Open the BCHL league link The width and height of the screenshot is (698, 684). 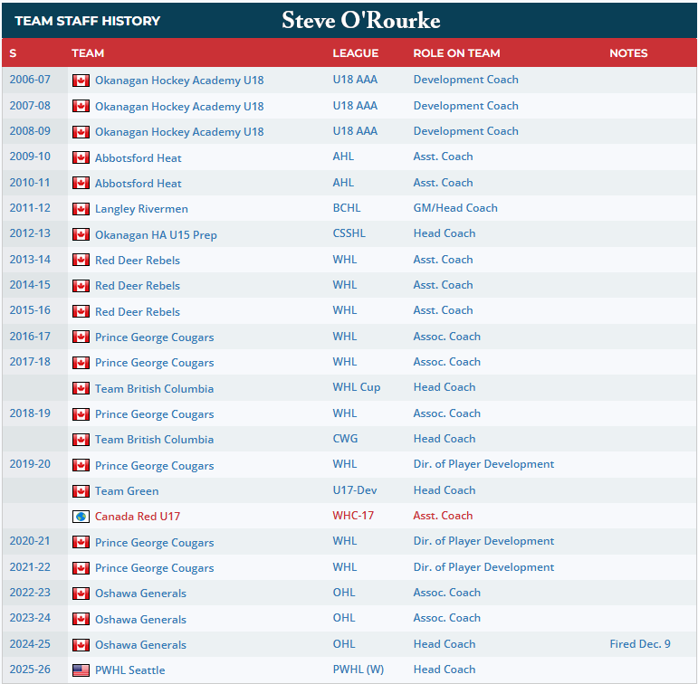click(347, 208)
